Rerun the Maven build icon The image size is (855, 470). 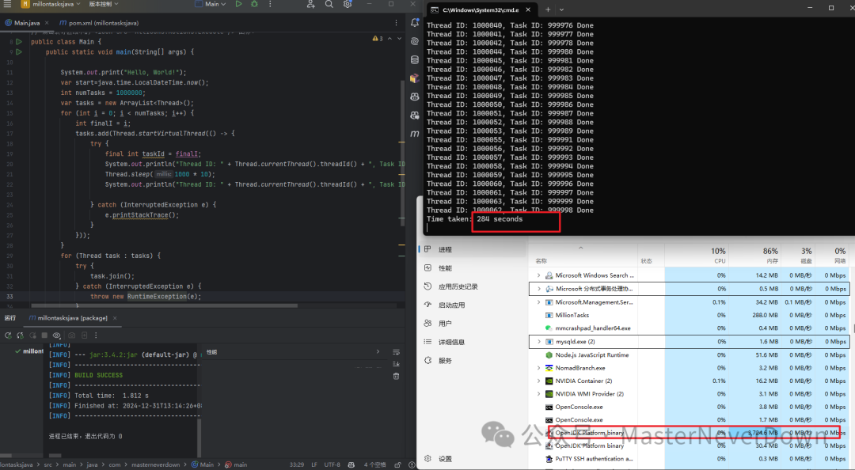coord(8,335)
